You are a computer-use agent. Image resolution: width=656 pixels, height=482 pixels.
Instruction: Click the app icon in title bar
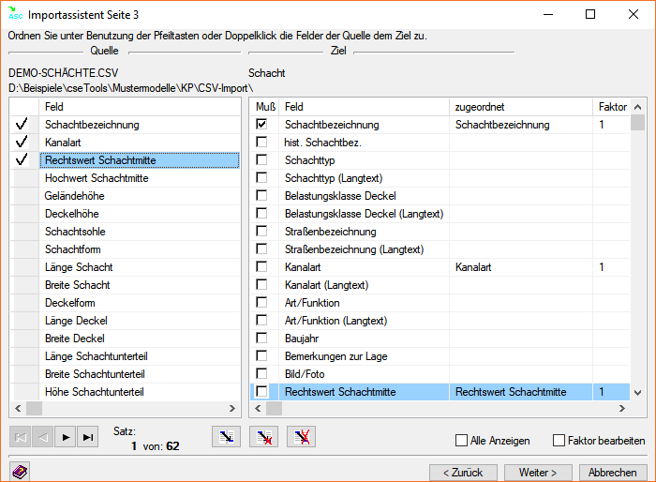tap(15, 15)
